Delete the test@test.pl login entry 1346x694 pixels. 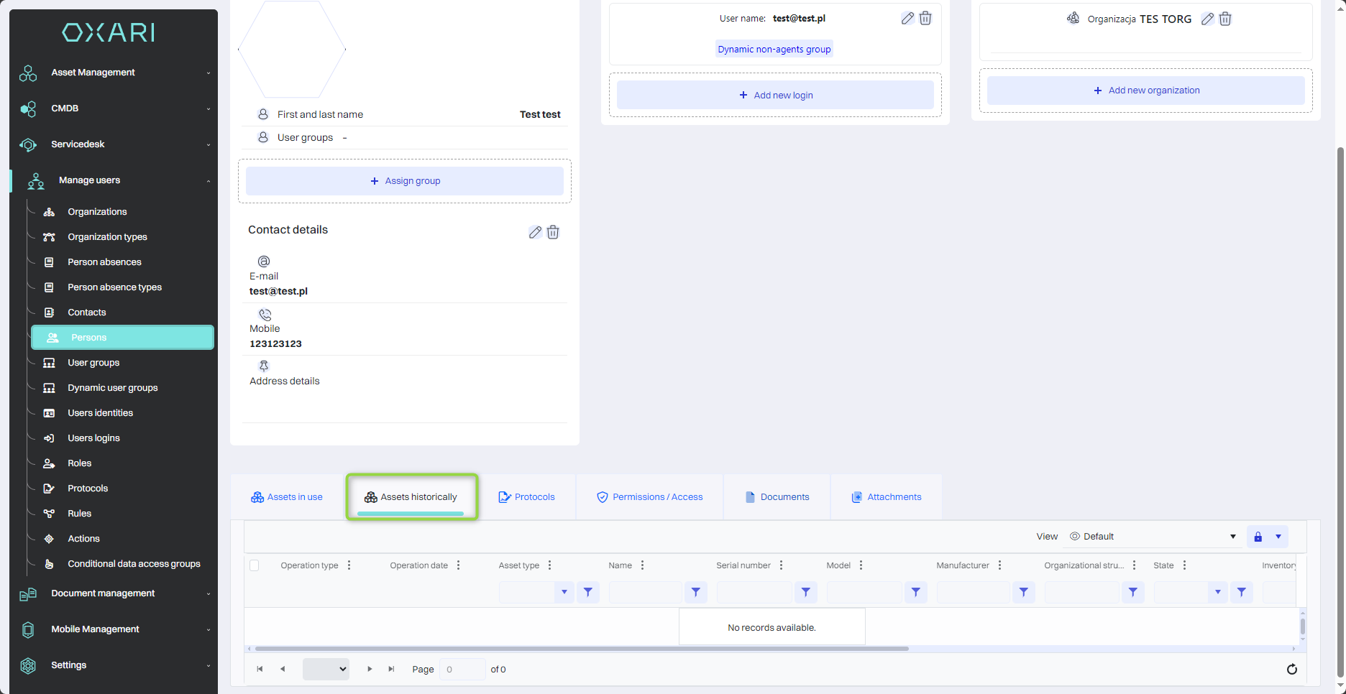click(x=925, y=19)
